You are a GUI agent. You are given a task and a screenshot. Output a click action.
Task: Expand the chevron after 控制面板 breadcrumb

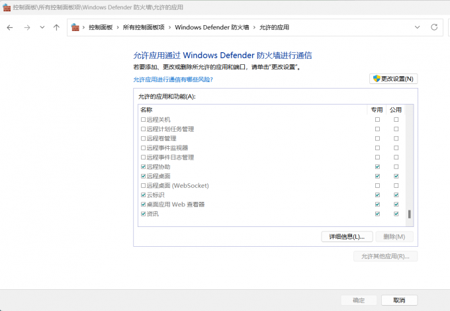tap(118, 27)
